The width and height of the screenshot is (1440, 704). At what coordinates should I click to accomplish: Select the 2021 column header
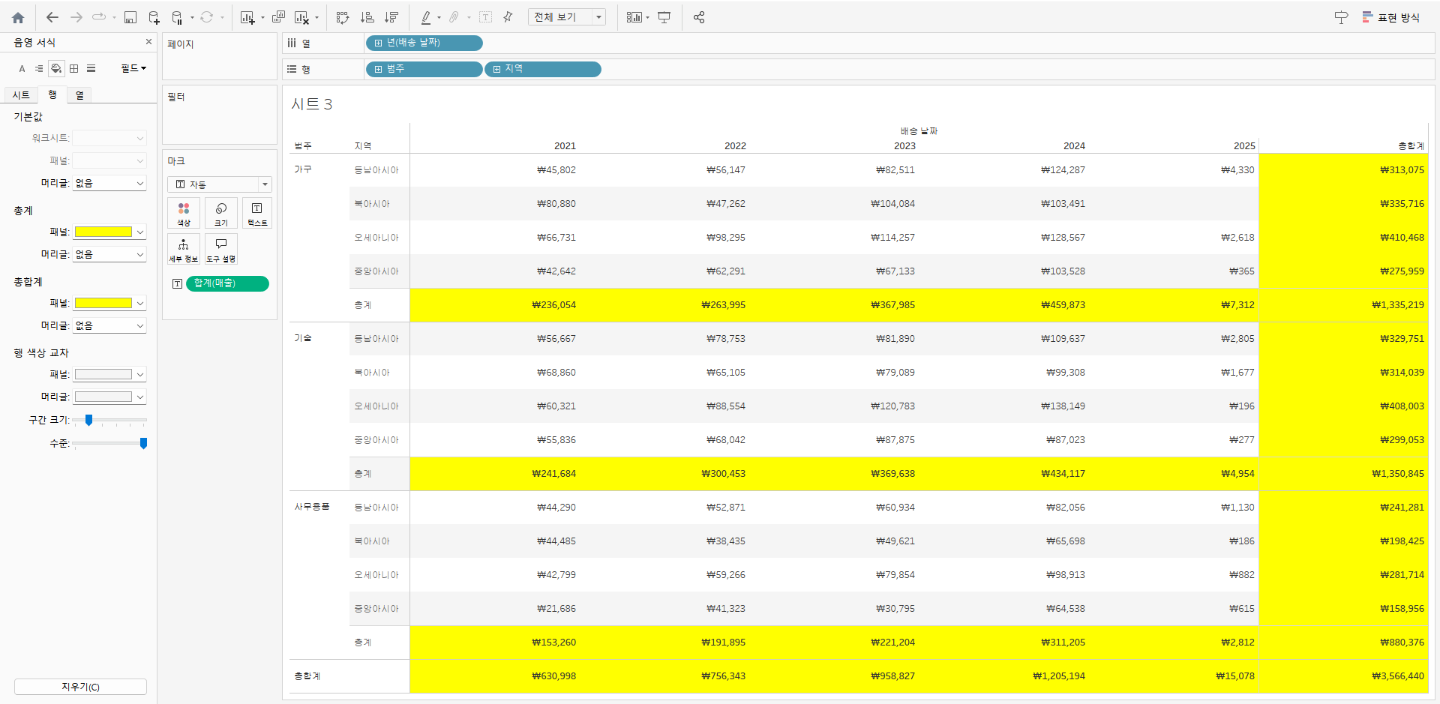[565, 145]
